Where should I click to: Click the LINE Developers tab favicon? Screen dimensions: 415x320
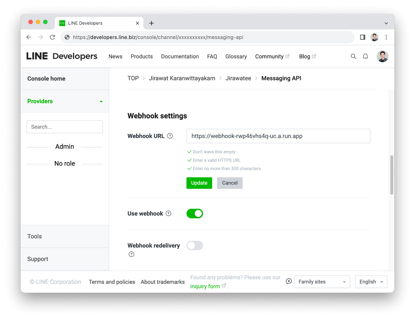62,23
